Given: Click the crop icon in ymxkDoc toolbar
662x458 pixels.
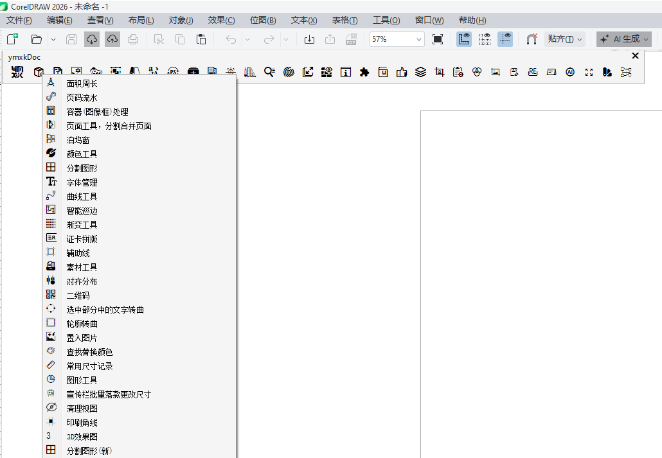Looking at the screenshot, I should tap(440, 72).
